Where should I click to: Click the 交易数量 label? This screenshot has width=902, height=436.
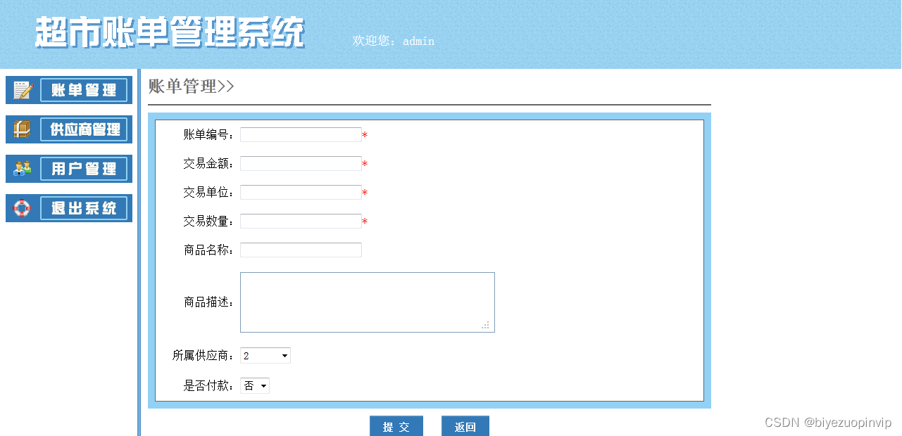click(x=209, y=221)
